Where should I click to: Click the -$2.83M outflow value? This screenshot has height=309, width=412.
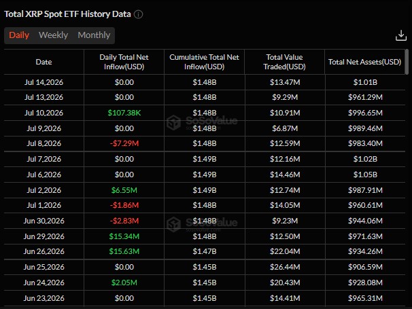pos(124,221)
